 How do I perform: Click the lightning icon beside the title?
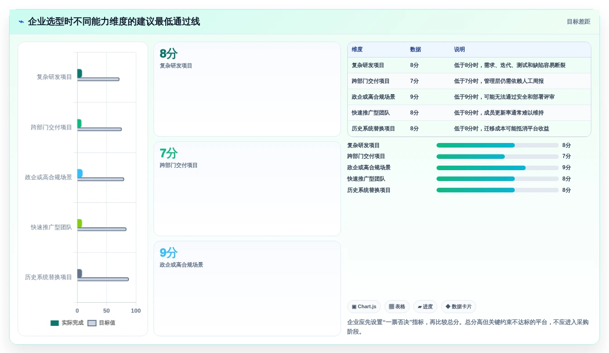coord(21,22)
